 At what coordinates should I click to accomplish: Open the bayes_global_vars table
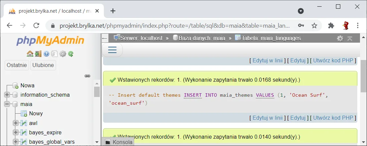point(52,142)
